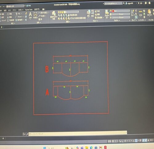
Task: Insert a Table (表)
Action: pyautogui.click(x=40, y=19)
